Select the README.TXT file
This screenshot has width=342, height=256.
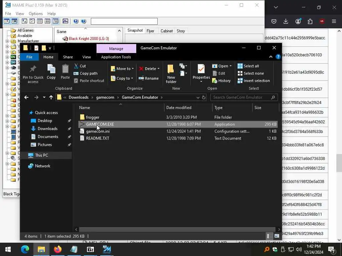(98, 138)
